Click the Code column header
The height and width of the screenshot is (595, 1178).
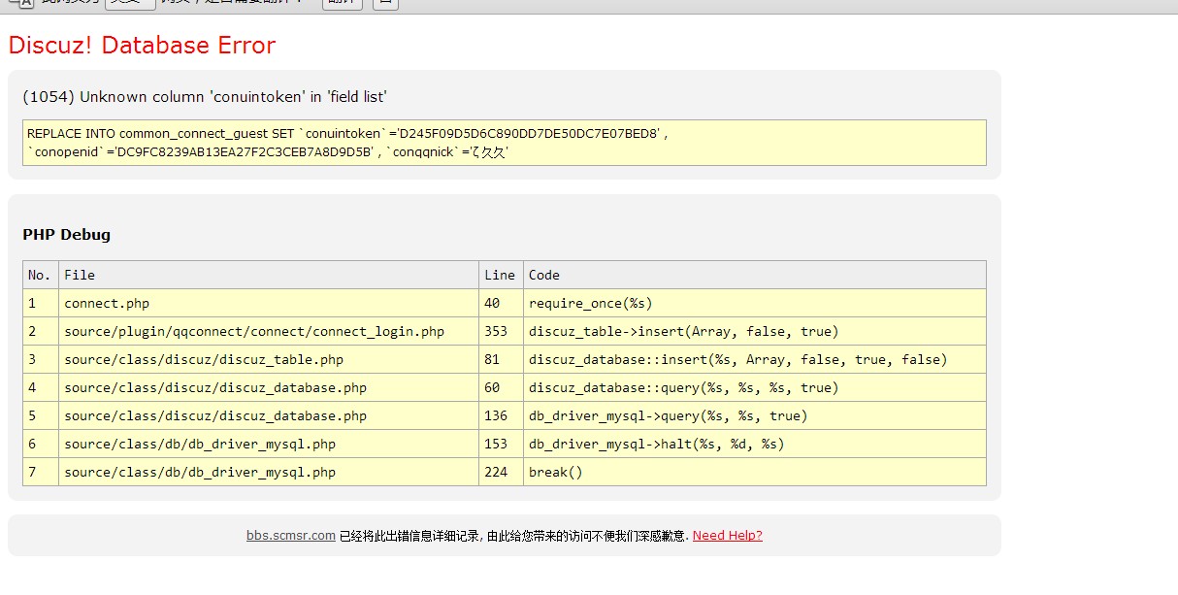[543, 275]
